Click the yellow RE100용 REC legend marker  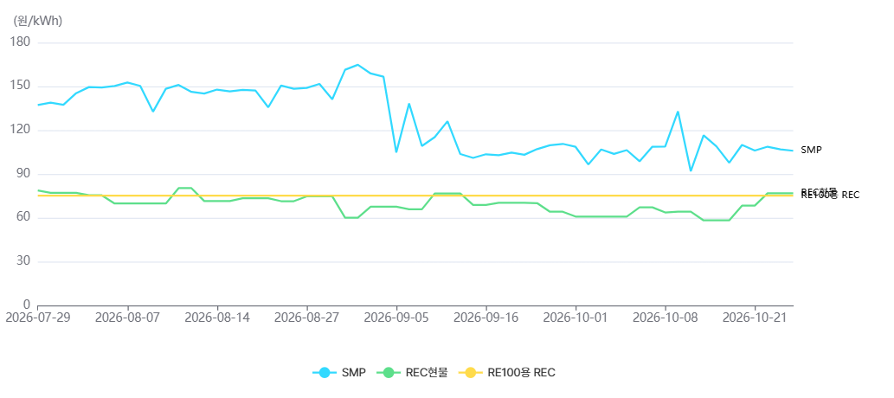[x=471, y=373]
